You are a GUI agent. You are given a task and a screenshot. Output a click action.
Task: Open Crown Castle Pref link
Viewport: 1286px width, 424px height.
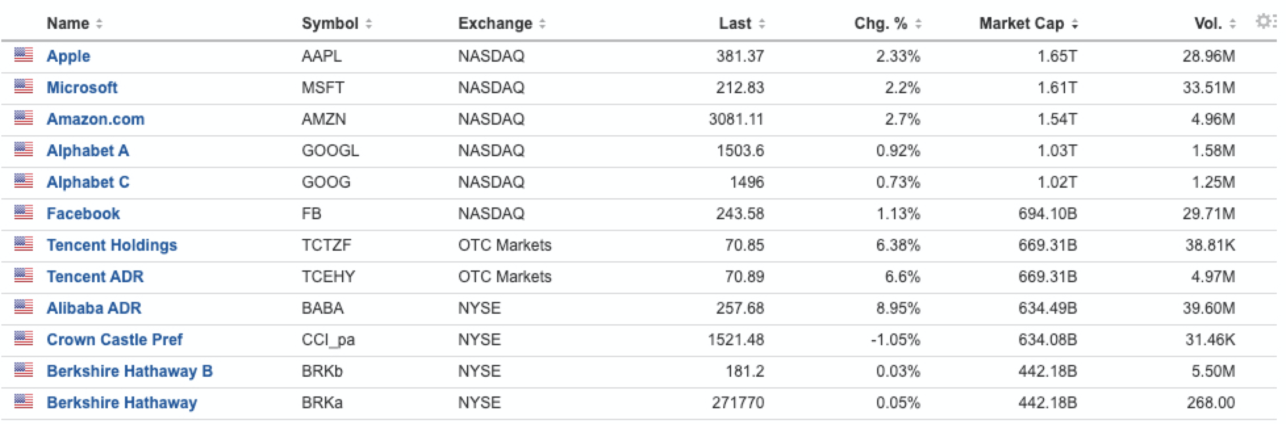[x=114, y=339]
